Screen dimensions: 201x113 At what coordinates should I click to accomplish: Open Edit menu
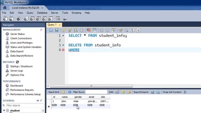tap(12, 13)
